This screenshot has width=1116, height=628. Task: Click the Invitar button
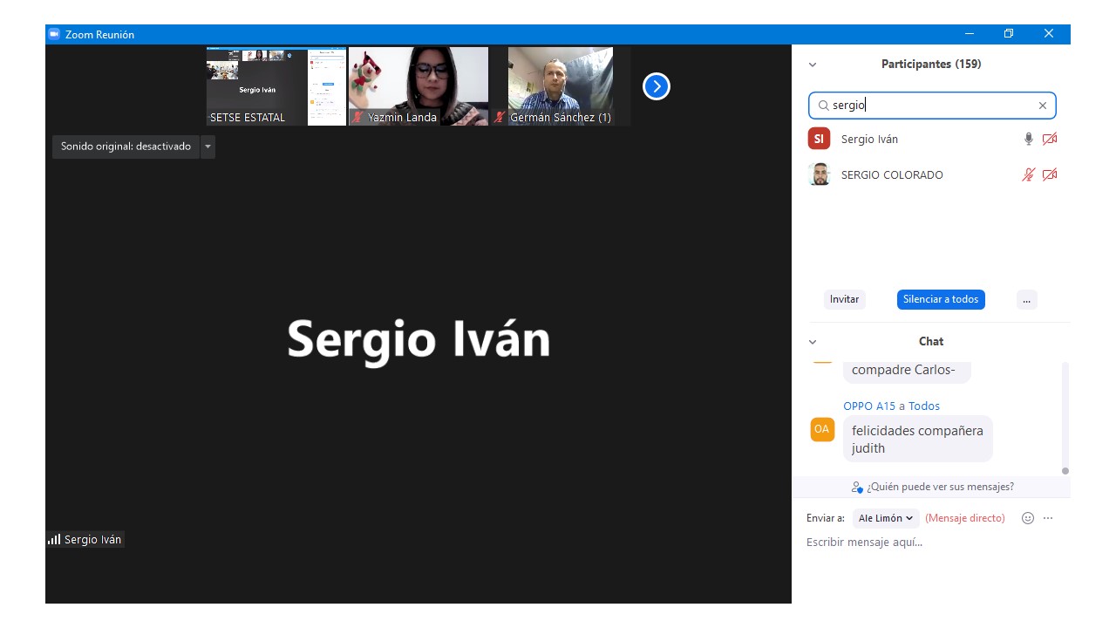tap(844, 299)
